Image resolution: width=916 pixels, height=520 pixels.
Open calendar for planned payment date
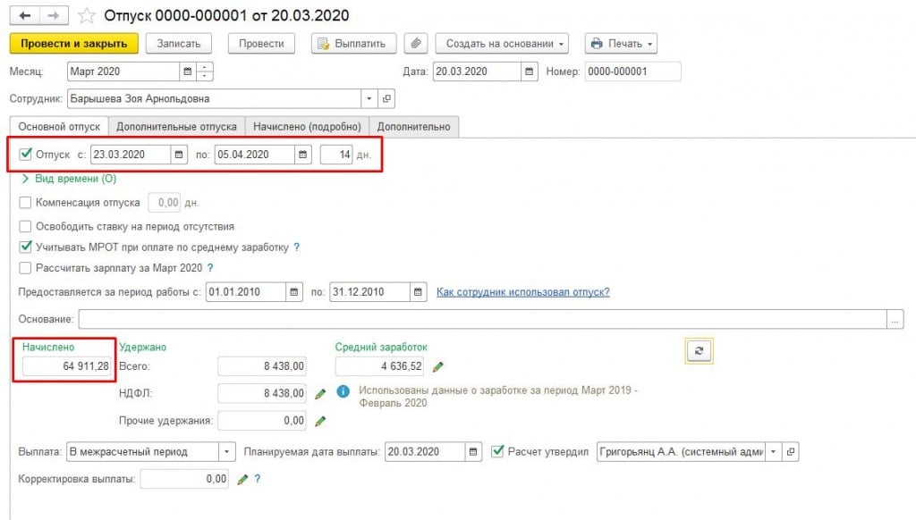click(475, 452)
